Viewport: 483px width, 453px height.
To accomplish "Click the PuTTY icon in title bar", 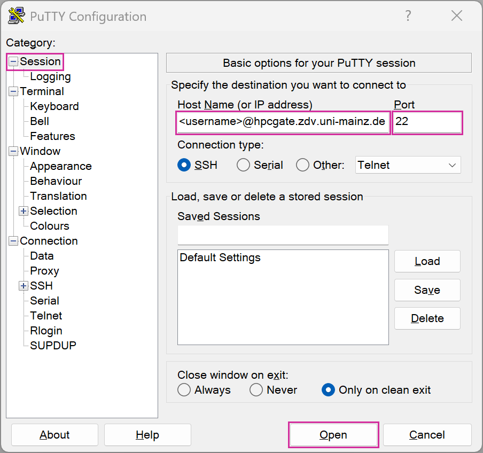I will coord(17,16).
